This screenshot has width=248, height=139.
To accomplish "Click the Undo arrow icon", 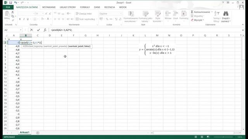I will pyautogui.click(x=15, y=3).
